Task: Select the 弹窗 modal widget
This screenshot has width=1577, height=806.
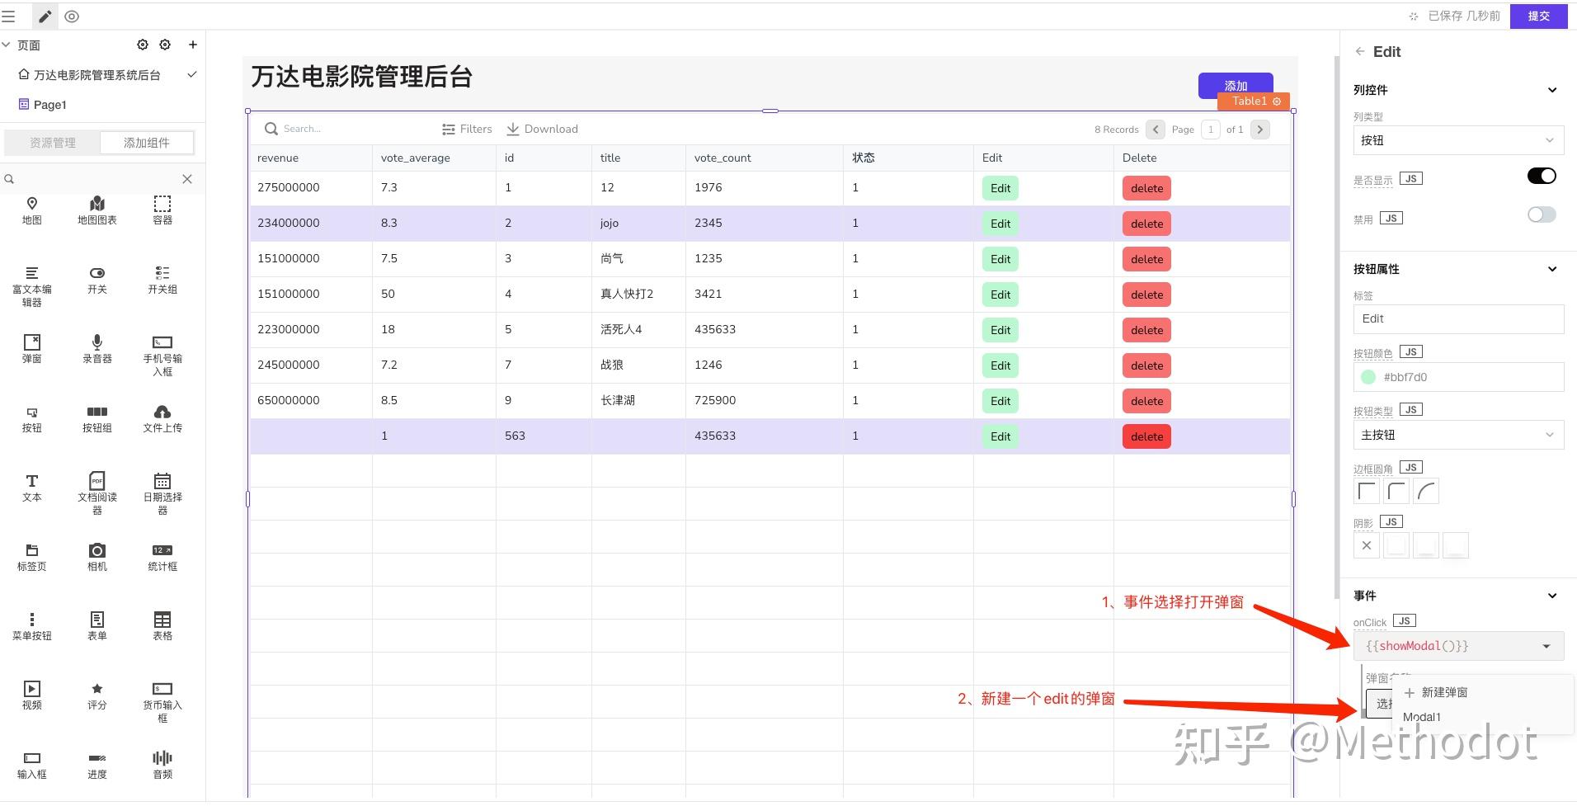Action: pyautogui.click(x=32, y=350)
